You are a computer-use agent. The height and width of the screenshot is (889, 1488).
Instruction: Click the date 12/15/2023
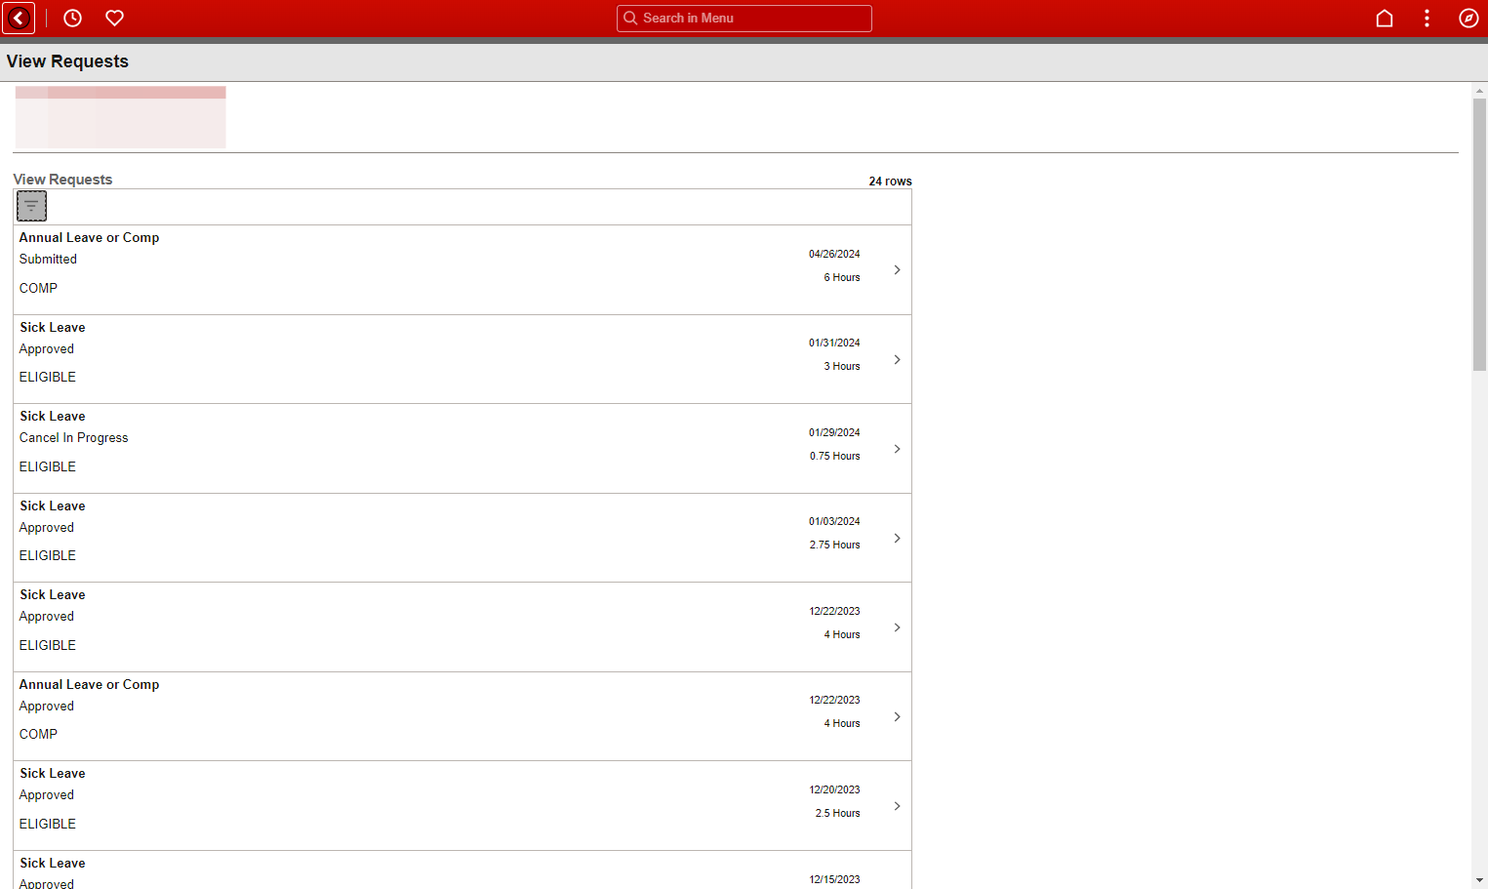click(834, 879)
